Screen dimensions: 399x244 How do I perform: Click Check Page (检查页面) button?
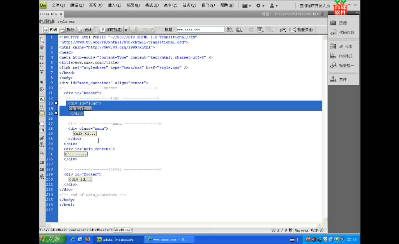pos(301,30)
